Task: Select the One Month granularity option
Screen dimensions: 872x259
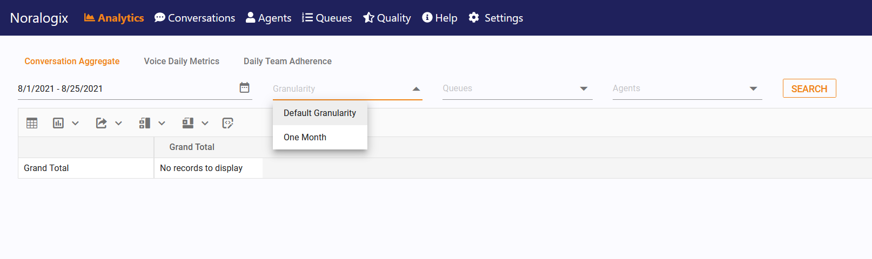Action: point(305,137)
